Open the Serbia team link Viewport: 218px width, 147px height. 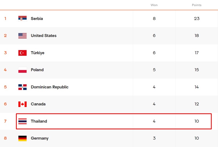[x=37, y=19]
